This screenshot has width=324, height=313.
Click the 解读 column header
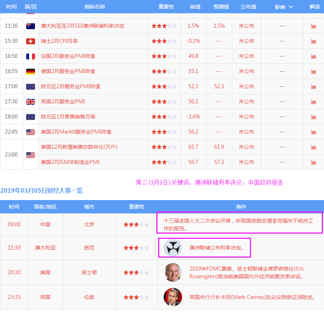tap(314, 7)
